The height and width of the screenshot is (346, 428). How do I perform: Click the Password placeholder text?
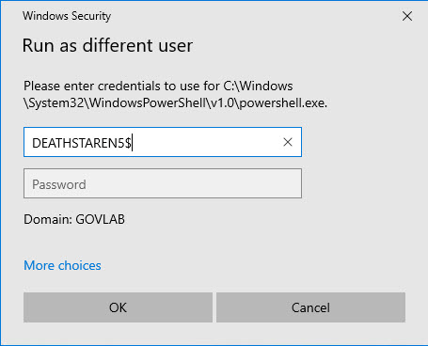point(59,184)
